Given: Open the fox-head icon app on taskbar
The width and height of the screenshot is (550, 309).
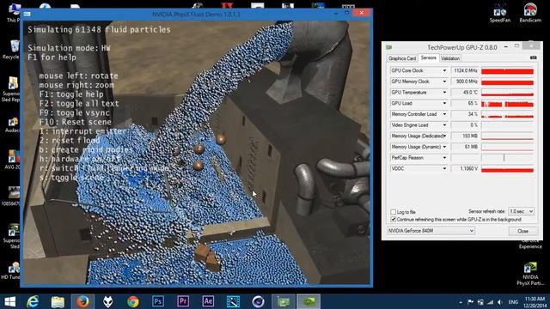Looking at the screenshot, I should [x=108, y=301].
